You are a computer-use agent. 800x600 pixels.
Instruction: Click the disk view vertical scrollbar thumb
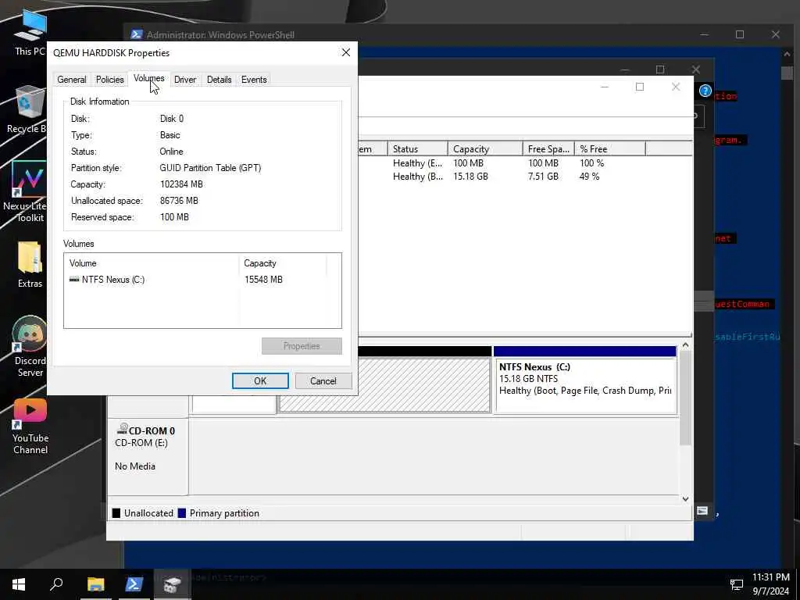point(685,398)
